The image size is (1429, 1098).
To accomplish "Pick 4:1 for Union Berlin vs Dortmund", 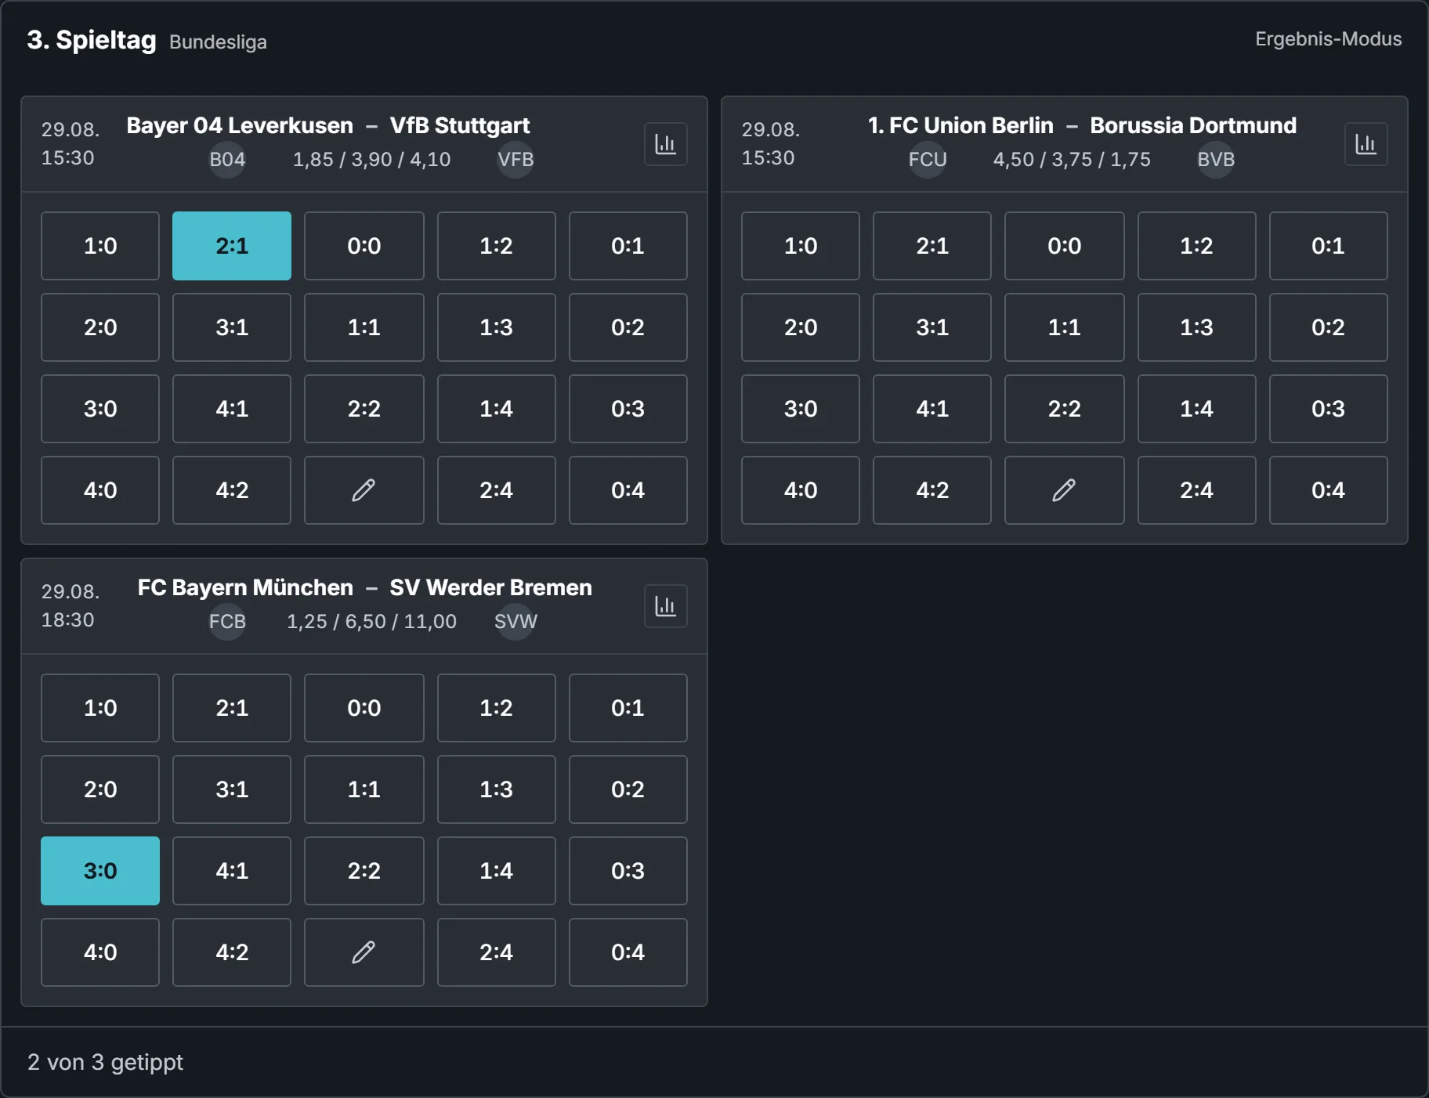I will pos(932,409).
